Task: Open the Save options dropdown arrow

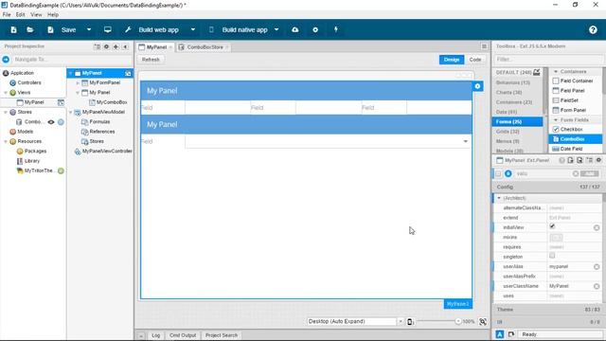Action: coord(89,29)
